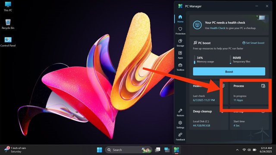Minimize the PC Manager window
Viewport: 276px width, 155px height.
point(257,6)
